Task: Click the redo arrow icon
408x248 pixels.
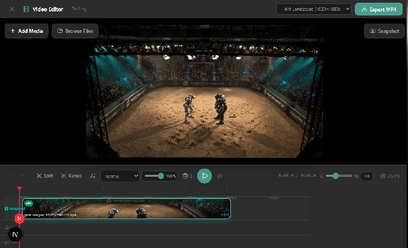Action: point(22,176)
